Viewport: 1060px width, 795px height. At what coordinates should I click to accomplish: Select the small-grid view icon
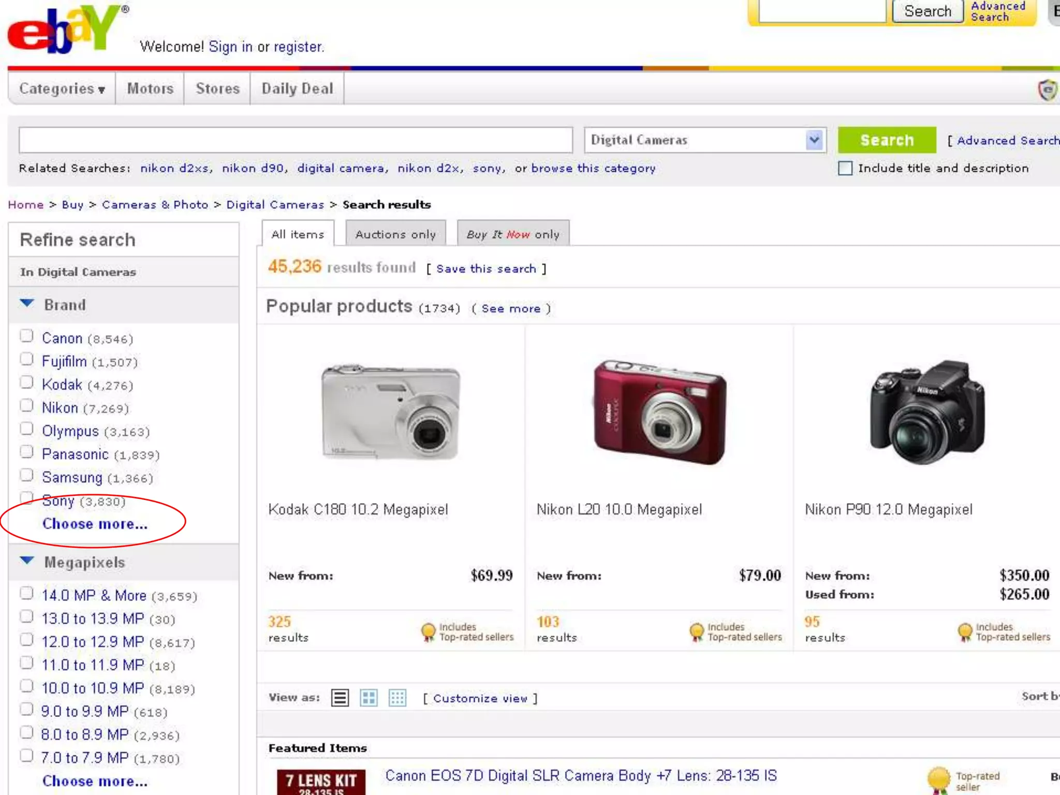click(x=397, y=698)
